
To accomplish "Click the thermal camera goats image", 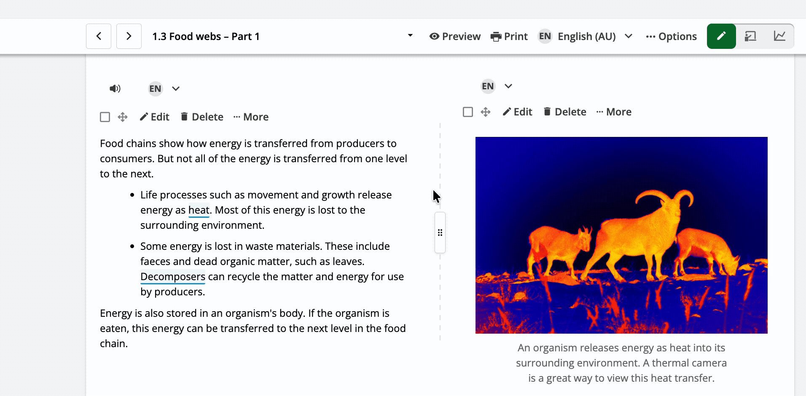I will coord(621,235).
